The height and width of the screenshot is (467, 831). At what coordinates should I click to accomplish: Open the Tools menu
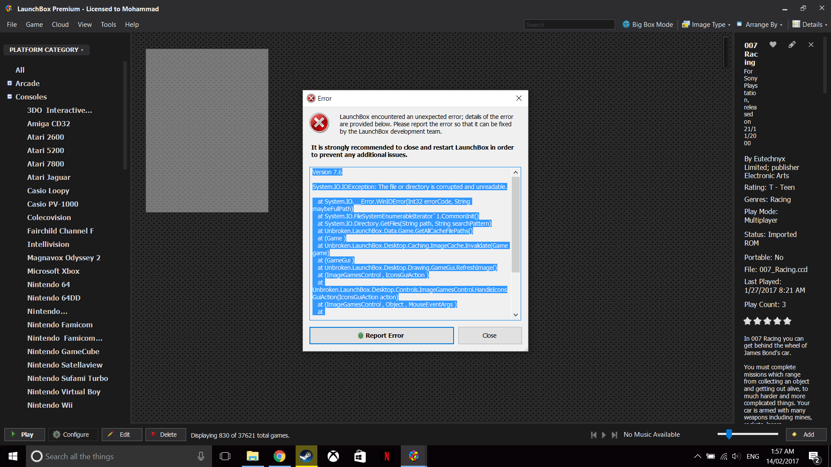(108, 25)
